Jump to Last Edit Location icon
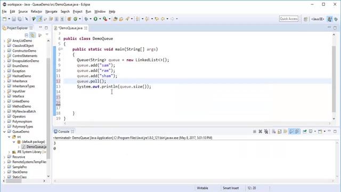Image resolution: width=341 pixels, height=192 pixels. (157, 19)
